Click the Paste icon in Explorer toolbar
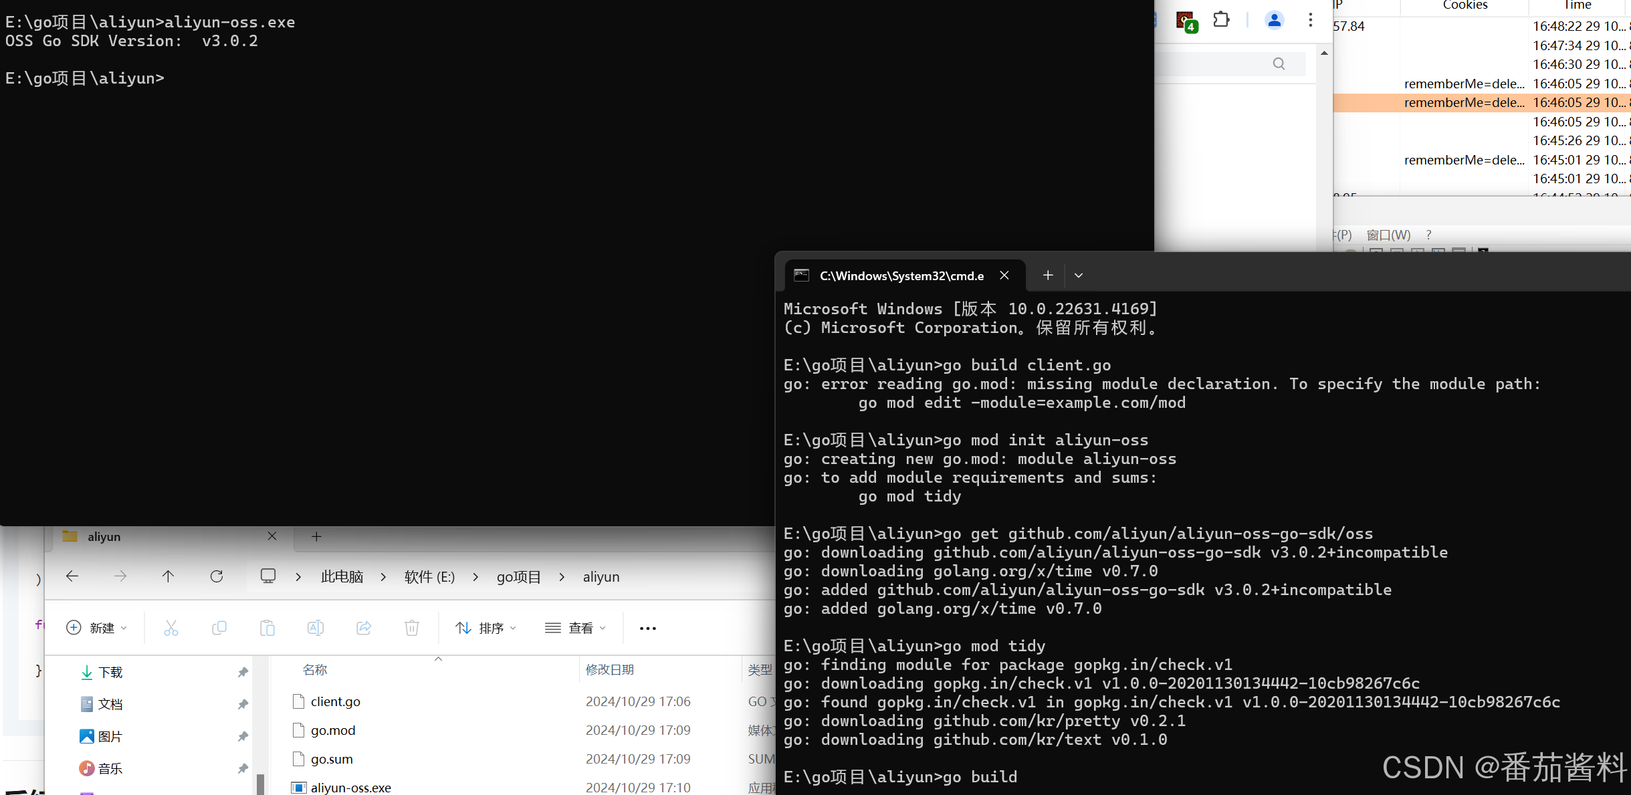The width and height of the screenshot is (1631, 795). [267, 628]
